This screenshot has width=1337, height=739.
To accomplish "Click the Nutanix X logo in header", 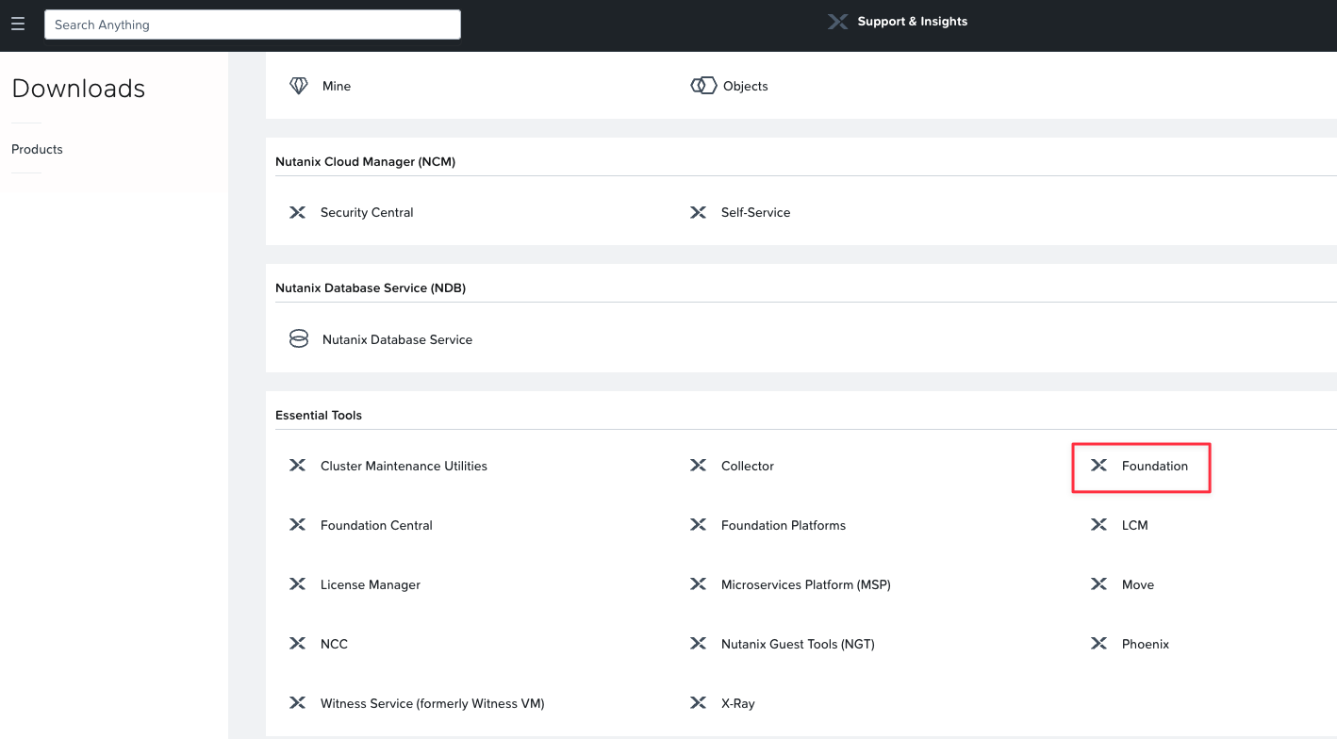I will pos(837,22).
